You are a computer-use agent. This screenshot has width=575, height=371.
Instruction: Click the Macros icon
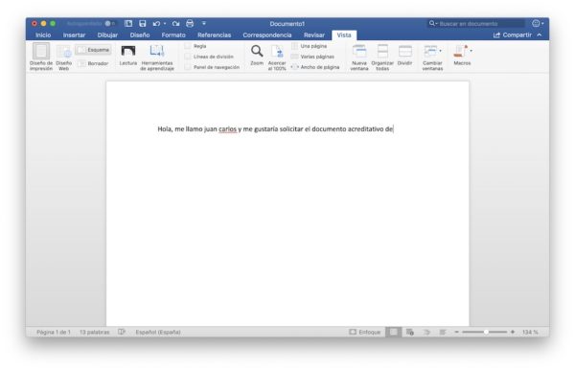(460, 51)
